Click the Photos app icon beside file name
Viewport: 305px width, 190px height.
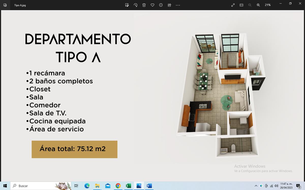click(x=5, y=5)
